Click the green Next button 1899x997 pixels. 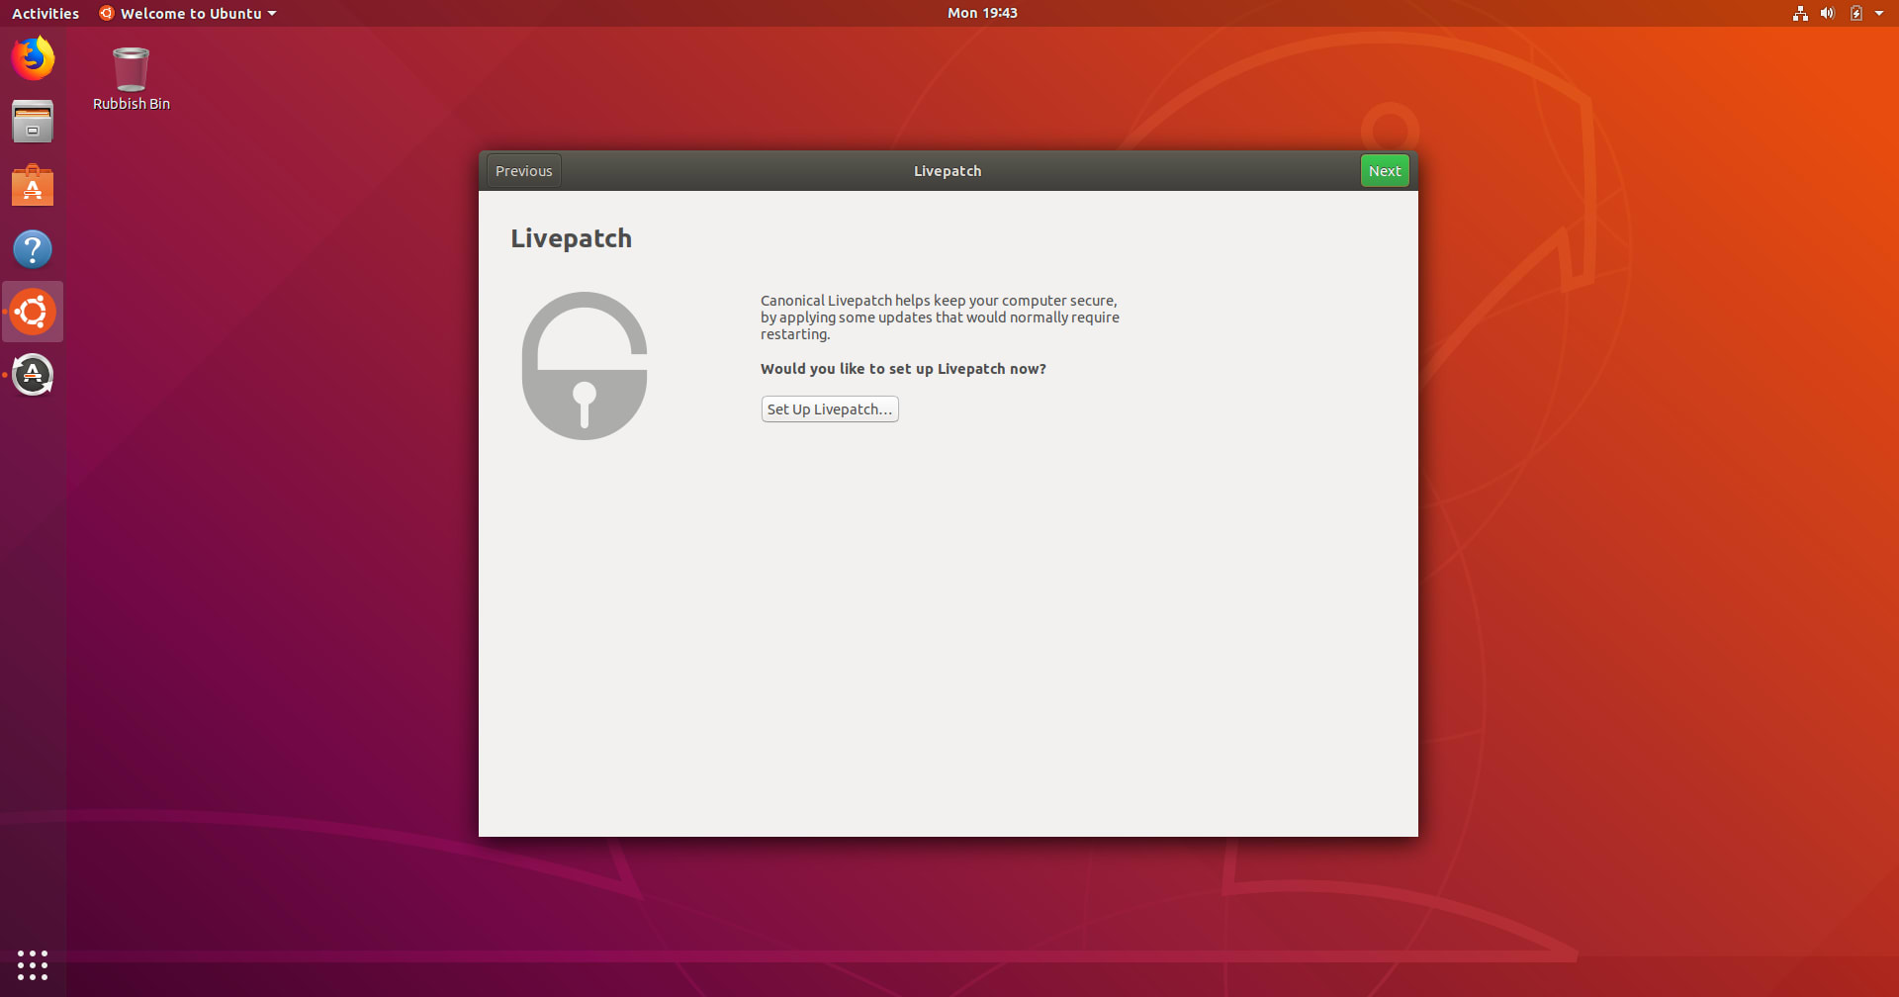pyautogui.click(x=1385, y=171)
